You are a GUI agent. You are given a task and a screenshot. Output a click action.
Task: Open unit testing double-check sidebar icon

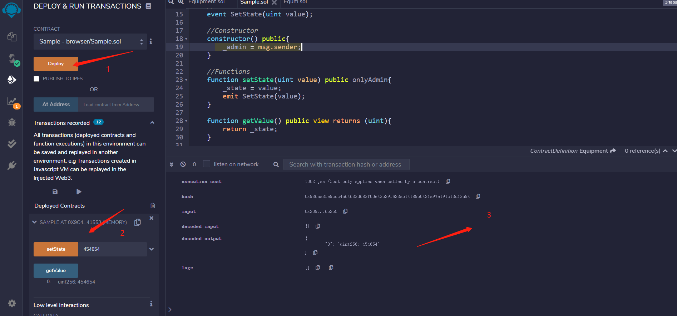12,144
